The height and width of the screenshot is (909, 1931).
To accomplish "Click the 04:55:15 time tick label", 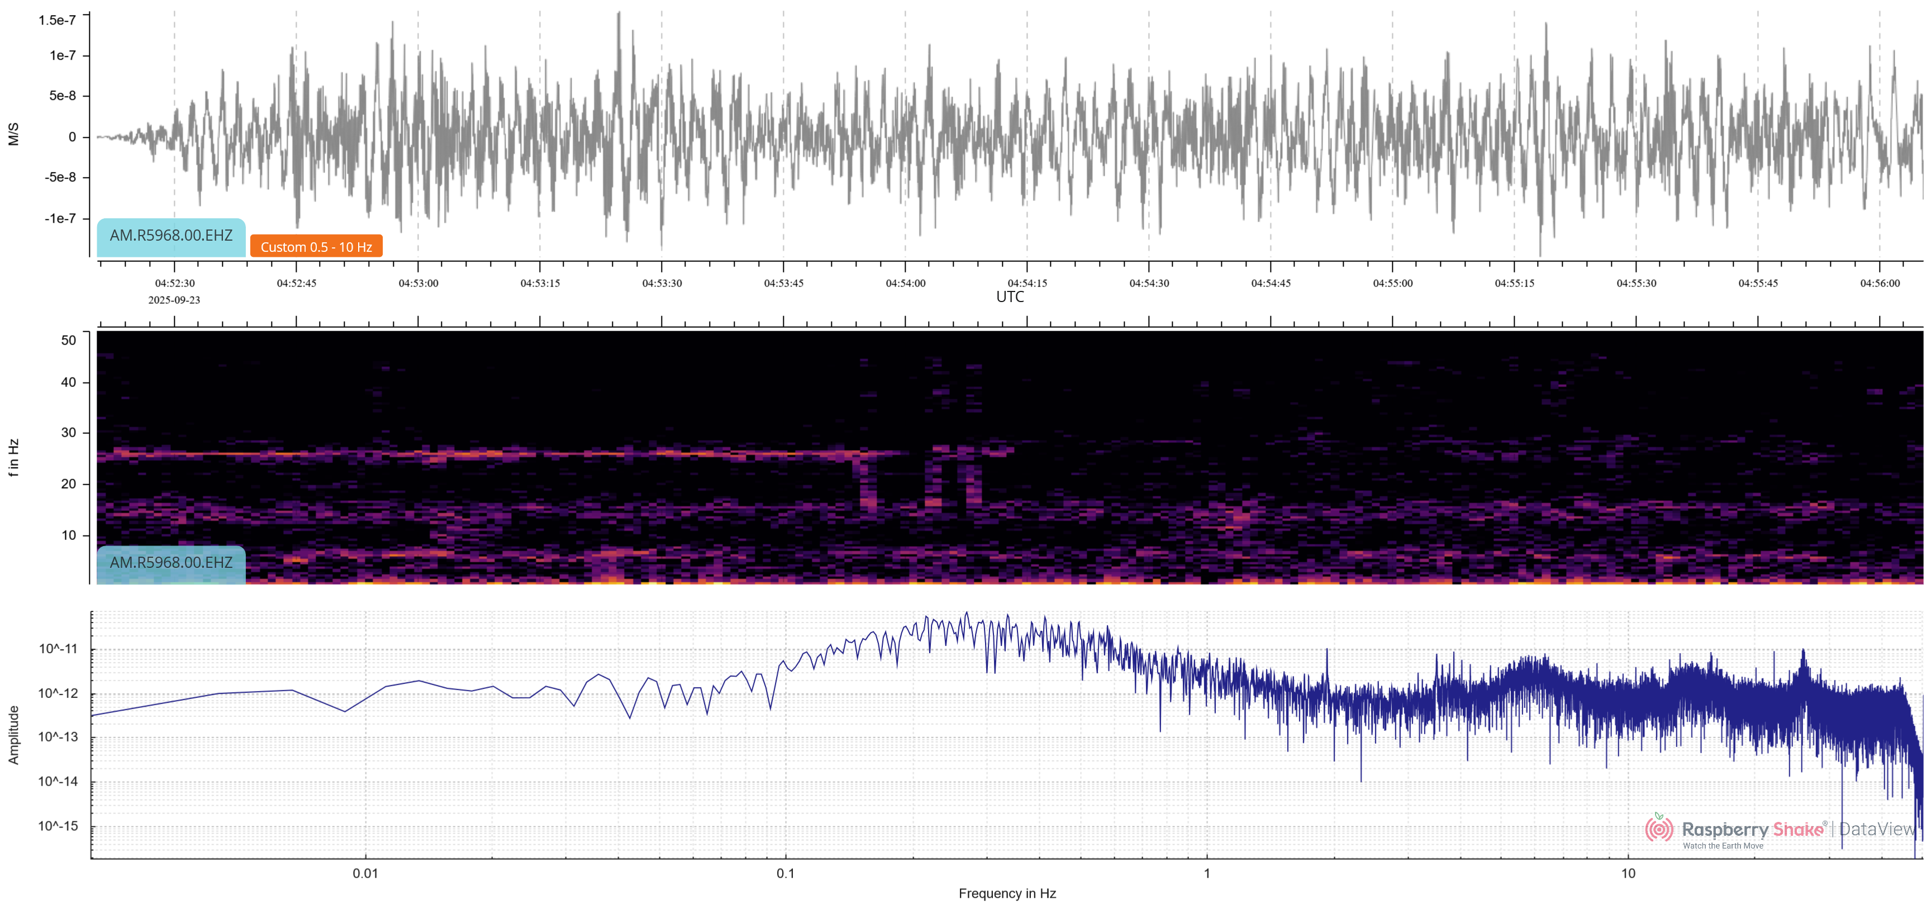I will click(1514, 283).
